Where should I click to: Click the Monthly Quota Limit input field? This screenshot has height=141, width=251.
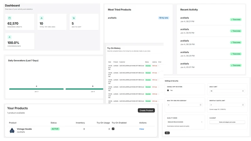227,105
